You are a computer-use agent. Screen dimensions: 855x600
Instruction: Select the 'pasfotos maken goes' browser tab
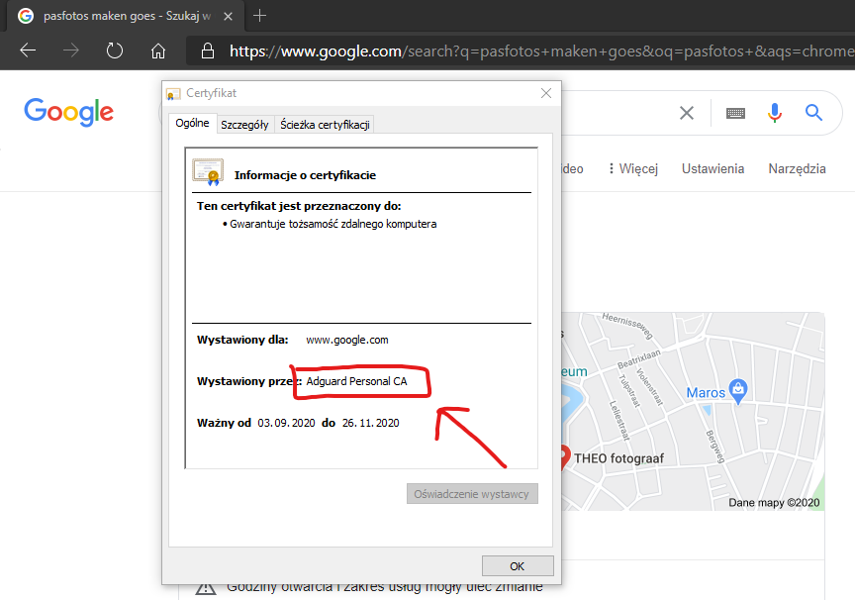click(126, 16)
